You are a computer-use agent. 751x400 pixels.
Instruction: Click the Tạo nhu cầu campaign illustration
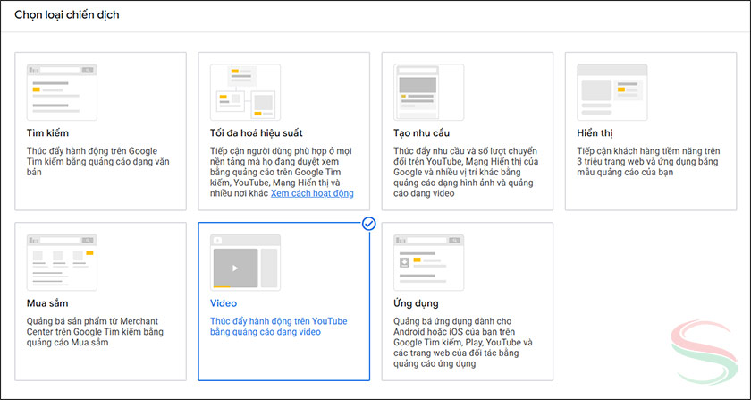(x=427, y=90)
